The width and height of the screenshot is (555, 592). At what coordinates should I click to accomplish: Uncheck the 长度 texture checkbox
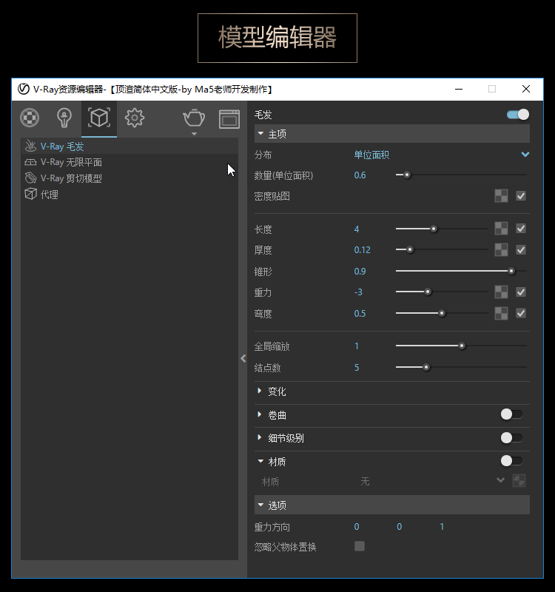pyautogui.click(x=521, y=229)
